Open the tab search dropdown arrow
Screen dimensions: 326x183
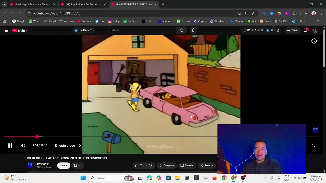point(4,4)
